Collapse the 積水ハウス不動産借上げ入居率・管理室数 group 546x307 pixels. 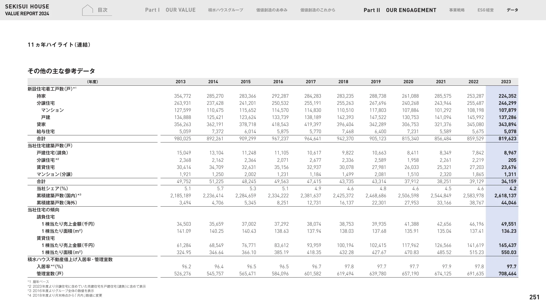(70, 259)
